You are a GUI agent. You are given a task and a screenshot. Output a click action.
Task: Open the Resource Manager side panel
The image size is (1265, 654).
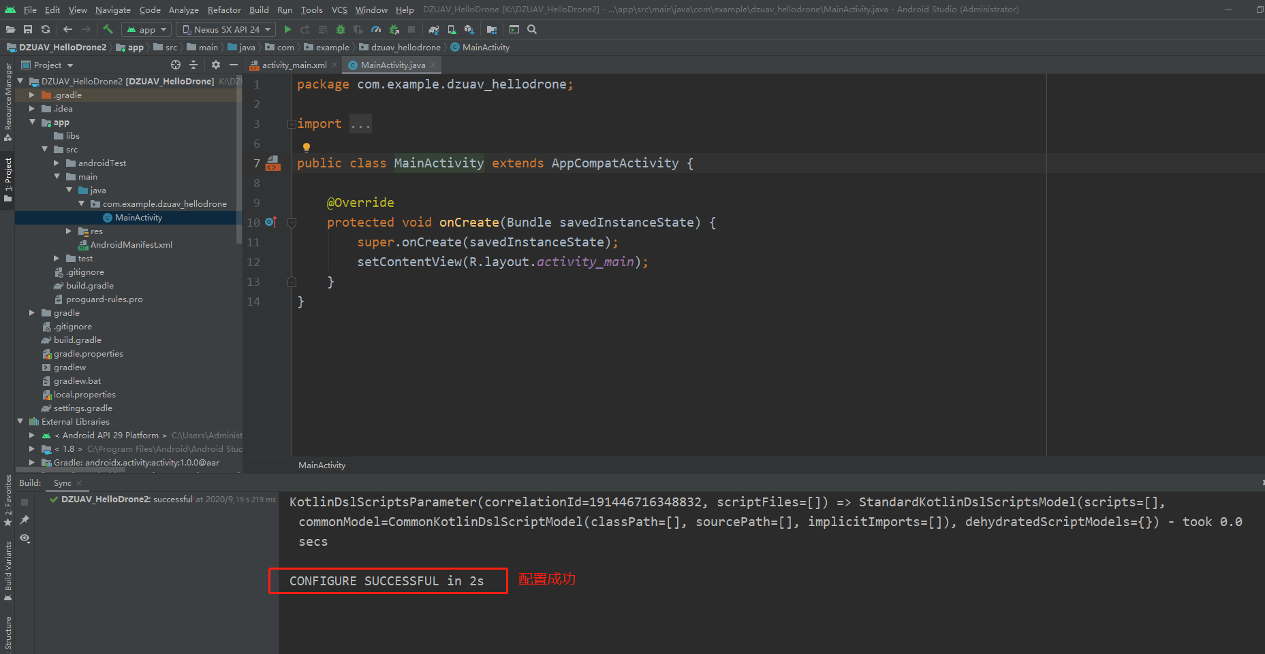[x=8, y=101]
